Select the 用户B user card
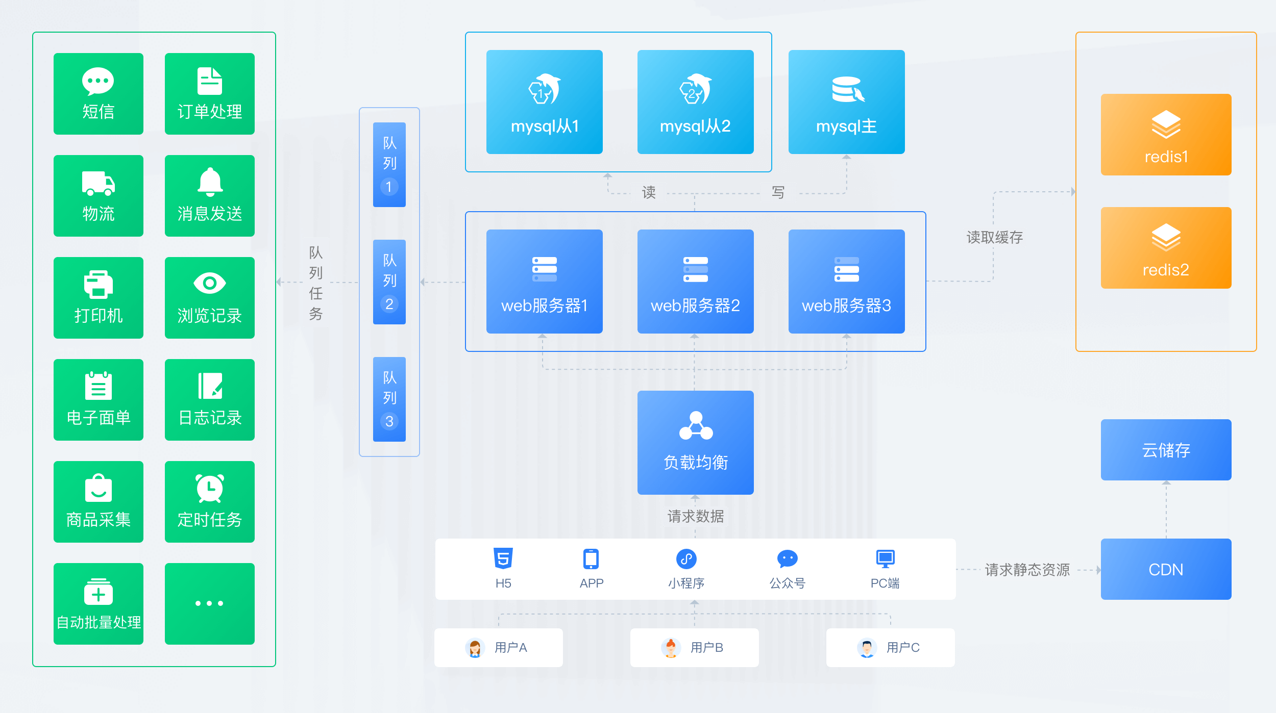Image resolution: width=1276 pixels, height=713 pixels. coord(694,647)
